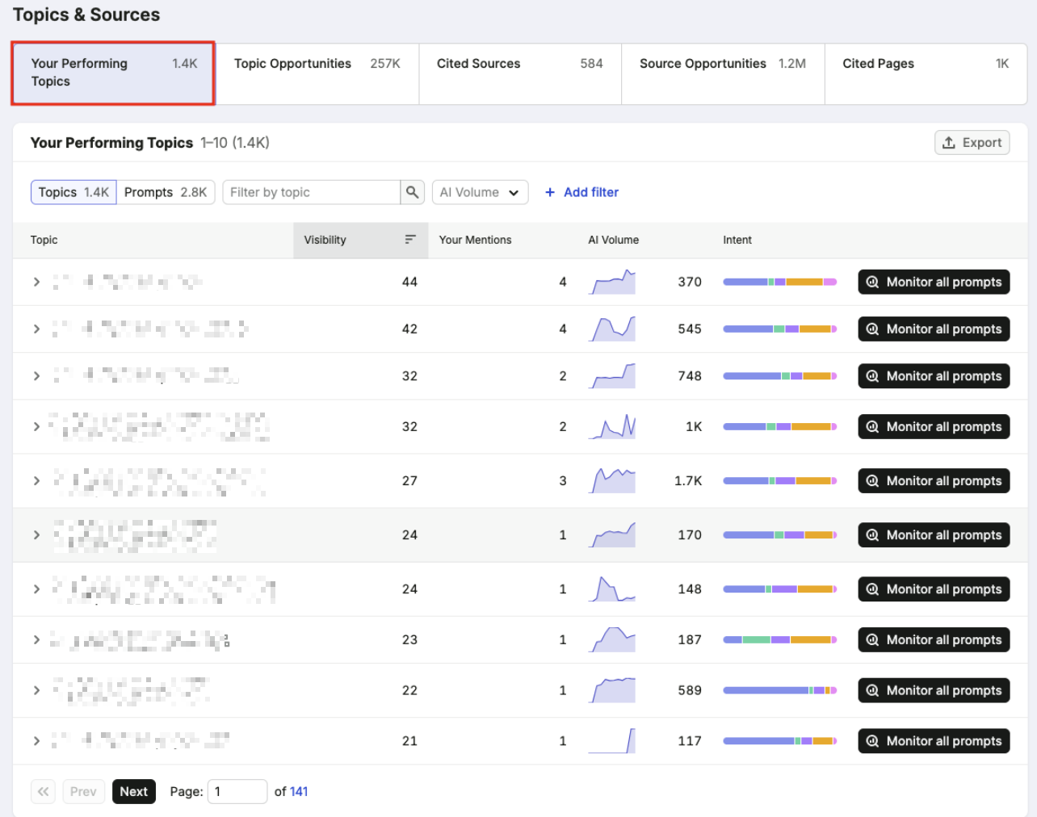Sort by the Visibility column icon
The height and width of the screenshot is (817, 1037).
410,240
